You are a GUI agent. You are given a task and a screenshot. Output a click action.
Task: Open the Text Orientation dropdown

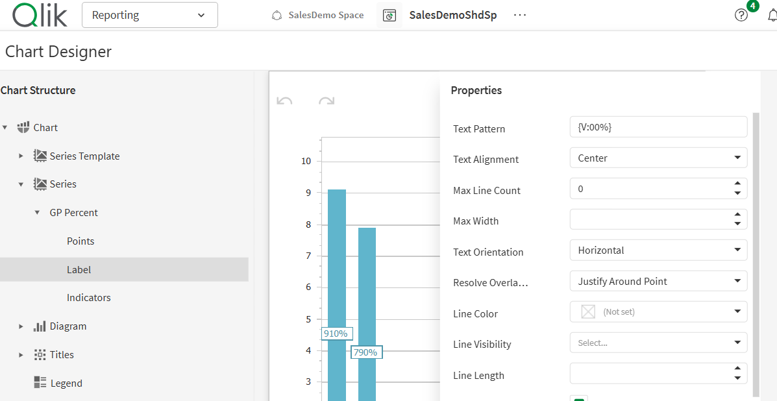click(658, 250)
